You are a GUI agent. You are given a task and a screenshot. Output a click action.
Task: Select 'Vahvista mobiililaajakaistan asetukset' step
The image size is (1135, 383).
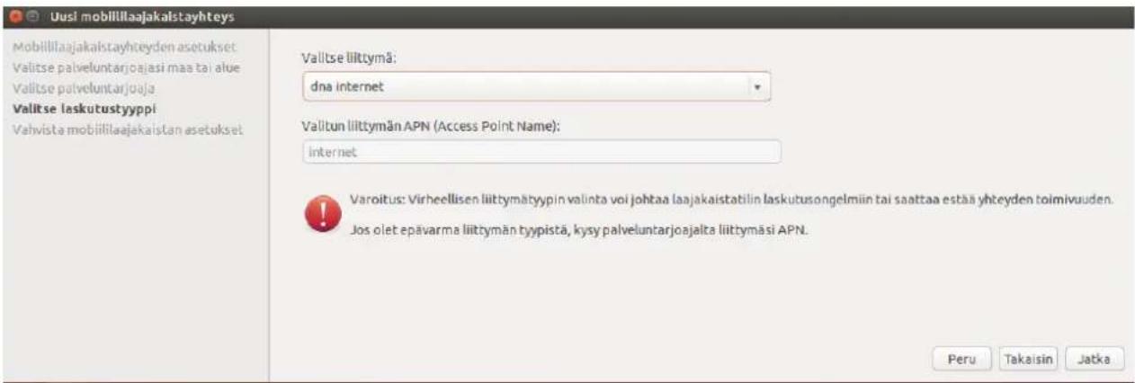(x=127, y=130)
